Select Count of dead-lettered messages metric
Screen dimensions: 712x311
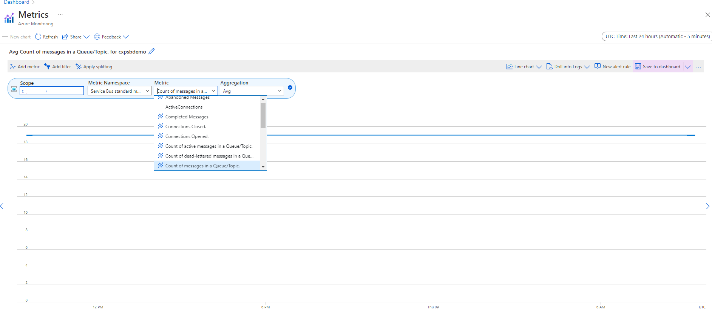tap(207, 156)
